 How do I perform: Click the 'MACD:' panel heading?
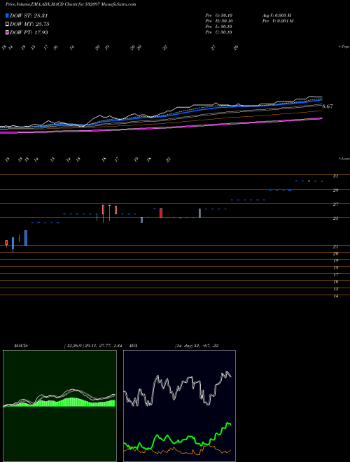pos(21,346)
